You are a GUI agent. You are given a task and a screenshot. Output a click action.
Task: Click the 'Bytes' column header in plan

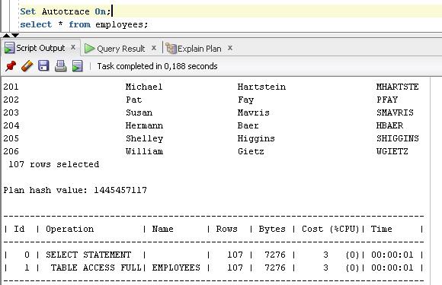(272, 229)
